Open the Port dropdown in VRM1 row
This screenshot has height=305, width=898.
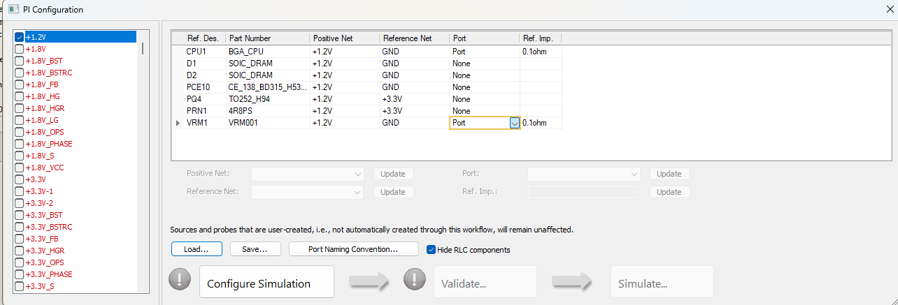pos(514,123)
